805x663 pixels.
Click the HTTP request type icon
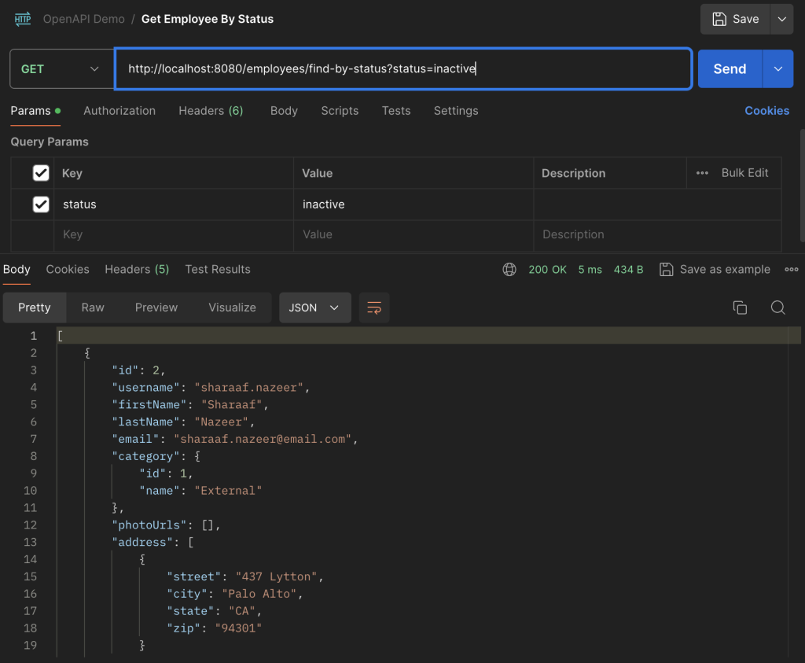[x=23, y=19]
